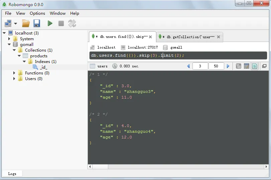
Task: Go to next results page arrow
Action: coord(228,66)
